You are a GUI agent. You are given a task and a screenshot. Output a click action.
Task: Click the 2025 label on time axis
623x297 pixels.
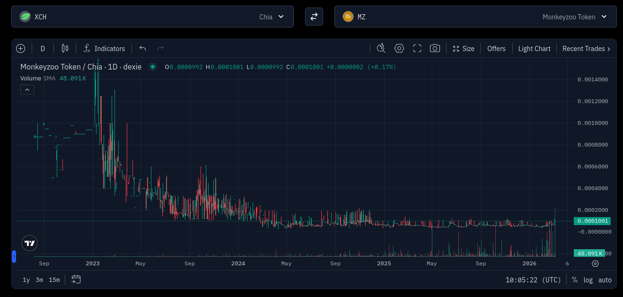pyautogui.click(x=384, y=264)
